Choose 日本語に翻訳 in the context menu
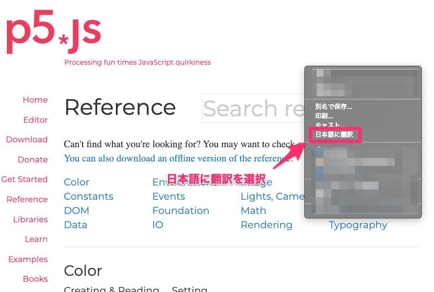434x292 pixels. [334, 134]
